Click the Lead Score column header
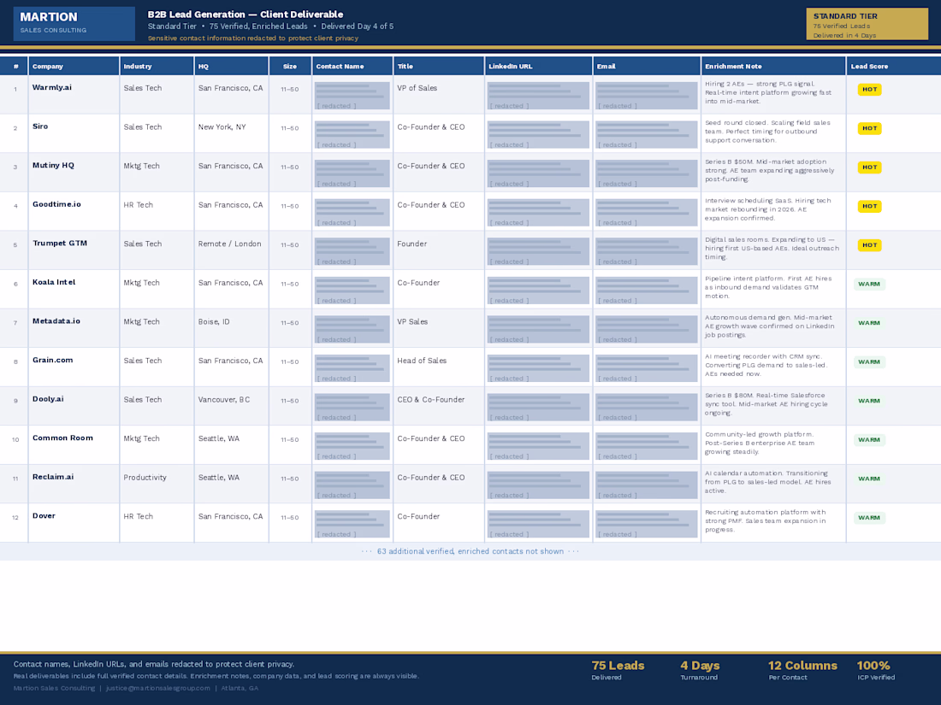941x705 pixels. pyautogui.click(x=894, y=66)
